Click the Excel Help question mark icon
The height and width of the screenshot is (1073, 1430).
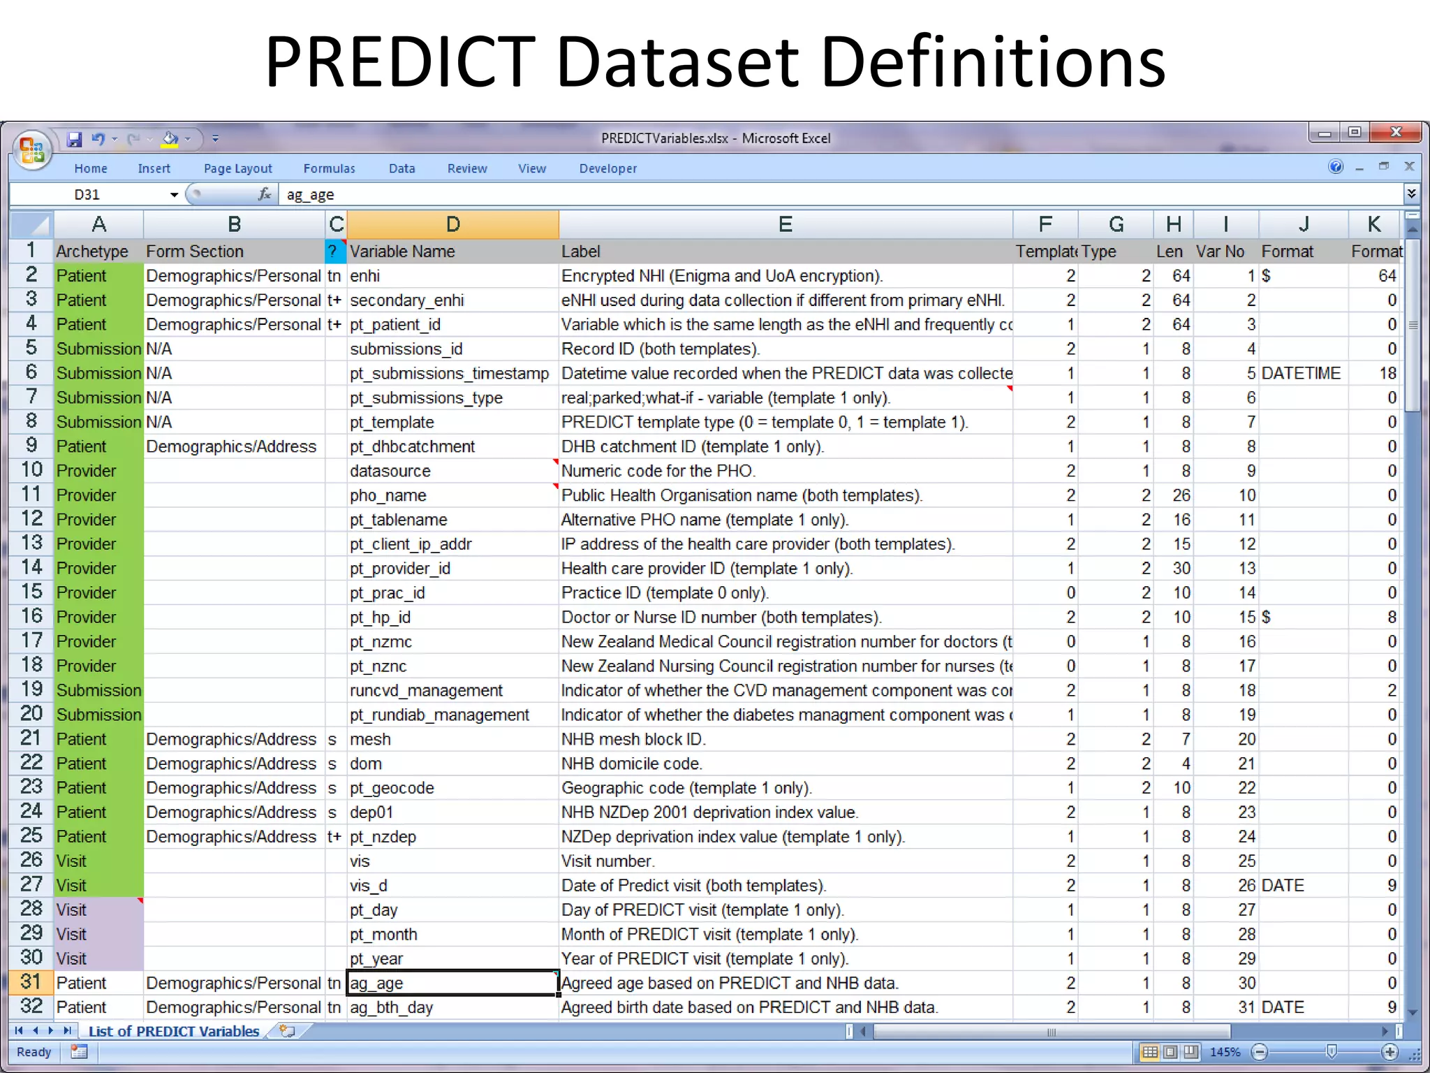click(x=1336, y=166)
